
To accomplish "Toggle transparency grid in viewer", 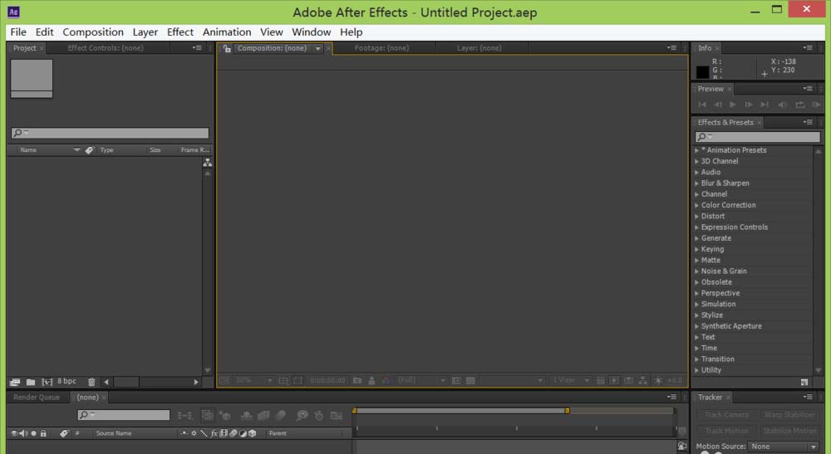I will click(x=470, y=380).
